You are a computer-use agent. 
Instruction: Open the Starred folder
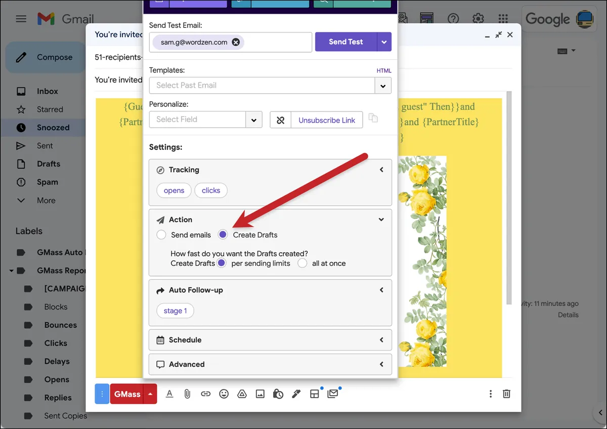(50, 109)
